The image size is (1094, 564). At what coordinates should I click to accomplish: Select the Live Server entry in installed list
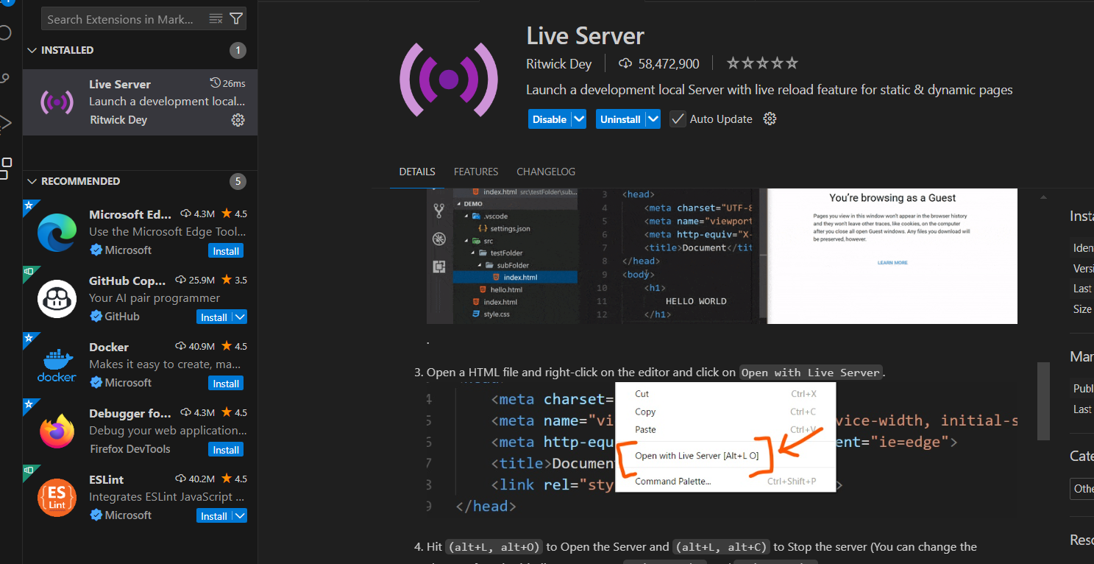click(140, 102)
